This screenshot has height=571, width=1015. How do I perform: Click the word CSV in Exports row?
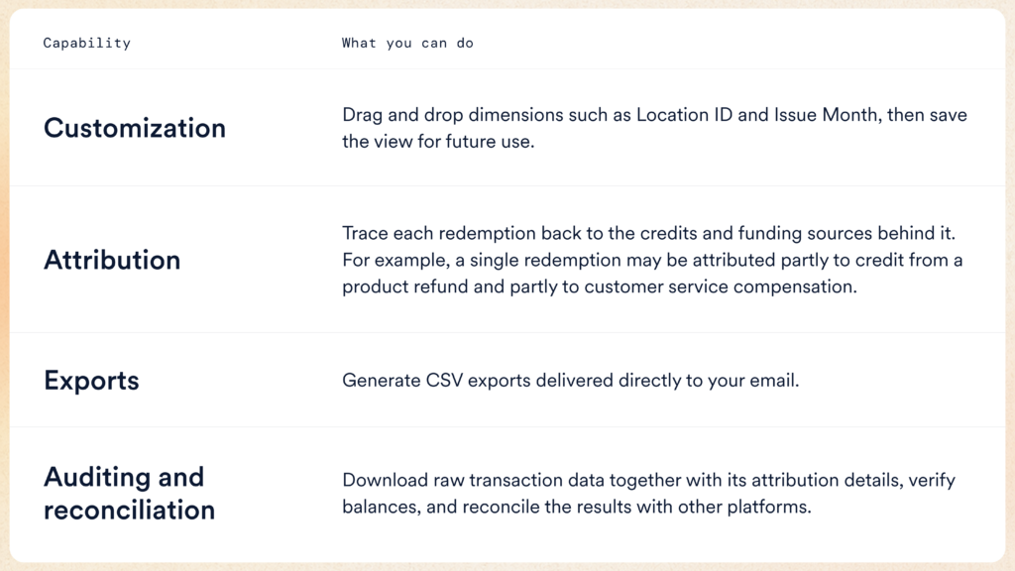(444, 380)
